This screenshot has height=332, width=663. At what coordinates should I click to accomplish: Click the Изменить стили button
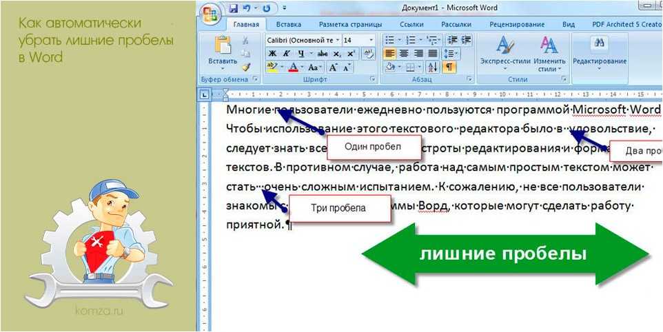pyautogui.click(x=549, y=54)
